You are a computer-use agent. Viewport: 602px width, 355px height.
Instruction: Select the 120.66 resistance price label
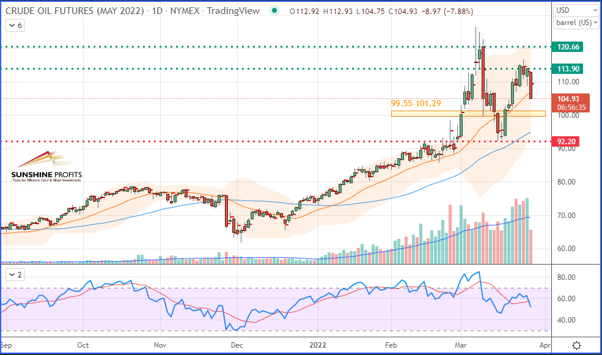pyautogui.click(x=567, y=47)
